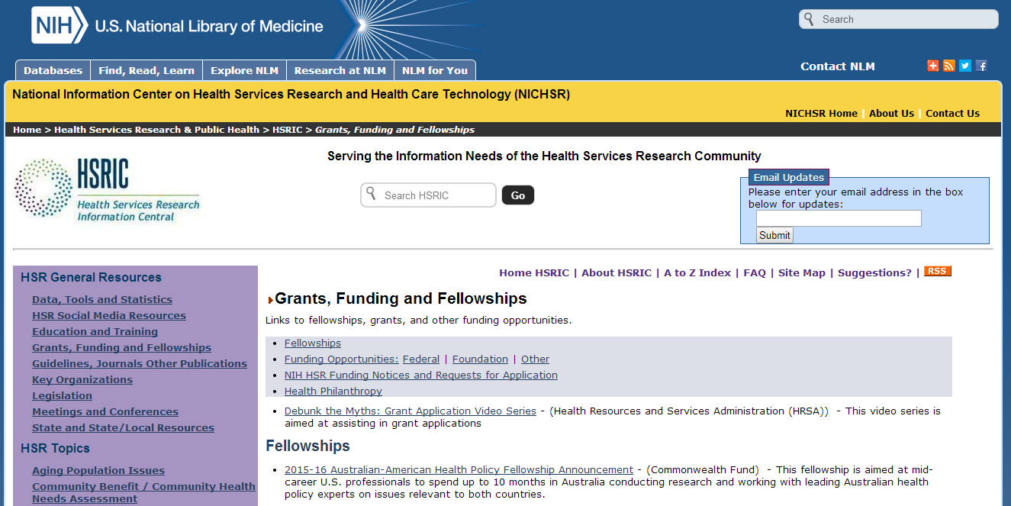Follow the Health Philanthropy link
This screenshot has width=1011, height=506.
[333, 391]
